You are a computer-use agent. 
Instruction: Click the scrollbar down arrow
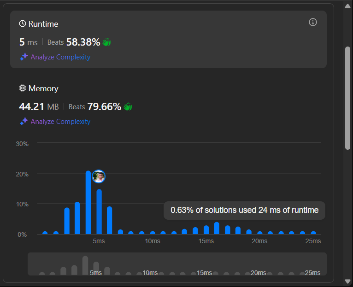click(347, 281)
